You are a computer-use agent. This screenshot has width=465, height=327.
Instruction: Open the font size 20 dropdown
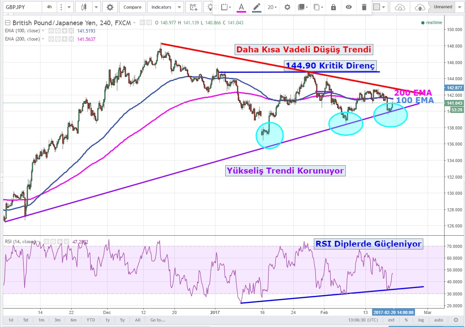click(272, 7)
